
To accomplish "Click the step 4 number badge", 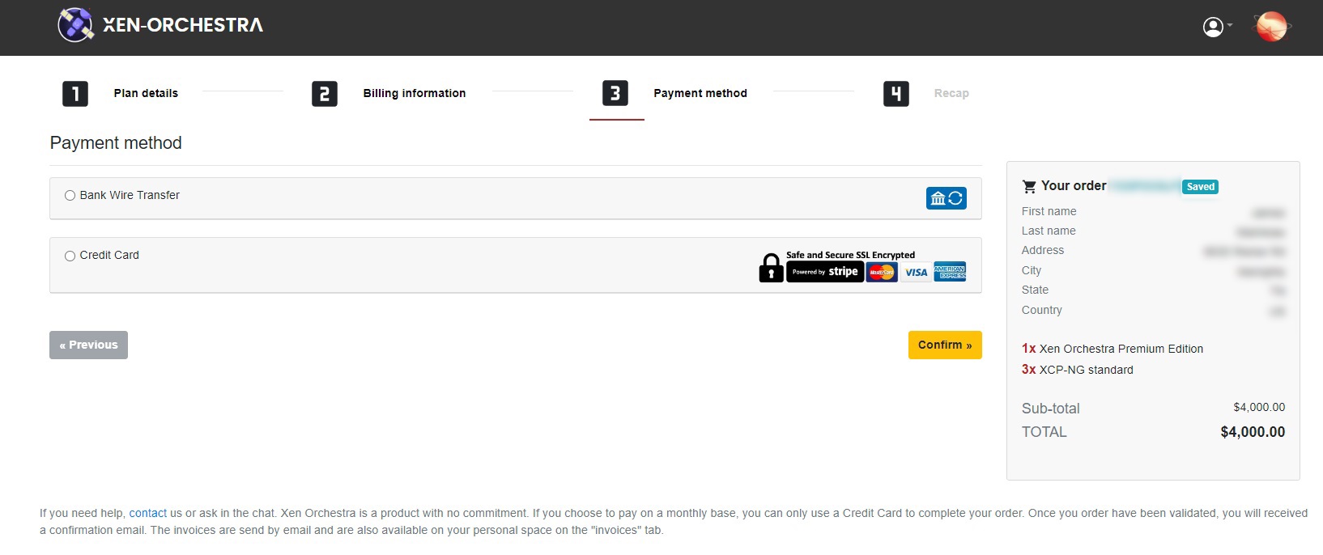I will tap(896, 94).
